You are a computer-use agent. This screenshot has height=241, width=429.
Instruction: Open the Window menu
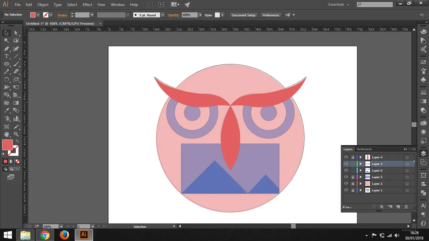click(118, 5)
